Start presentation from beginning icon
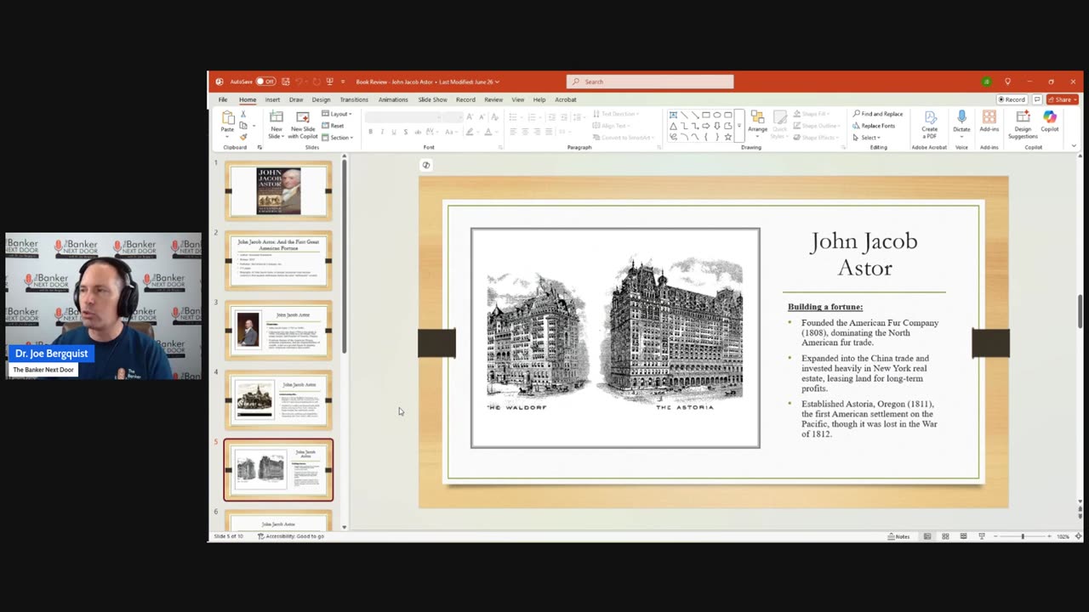Screen dimensions: 1089x612 [329, 82]
